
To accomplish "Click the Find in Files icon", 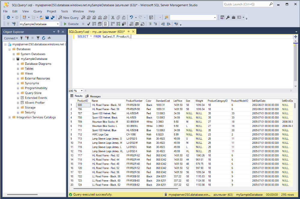I will tap(166, 17).
